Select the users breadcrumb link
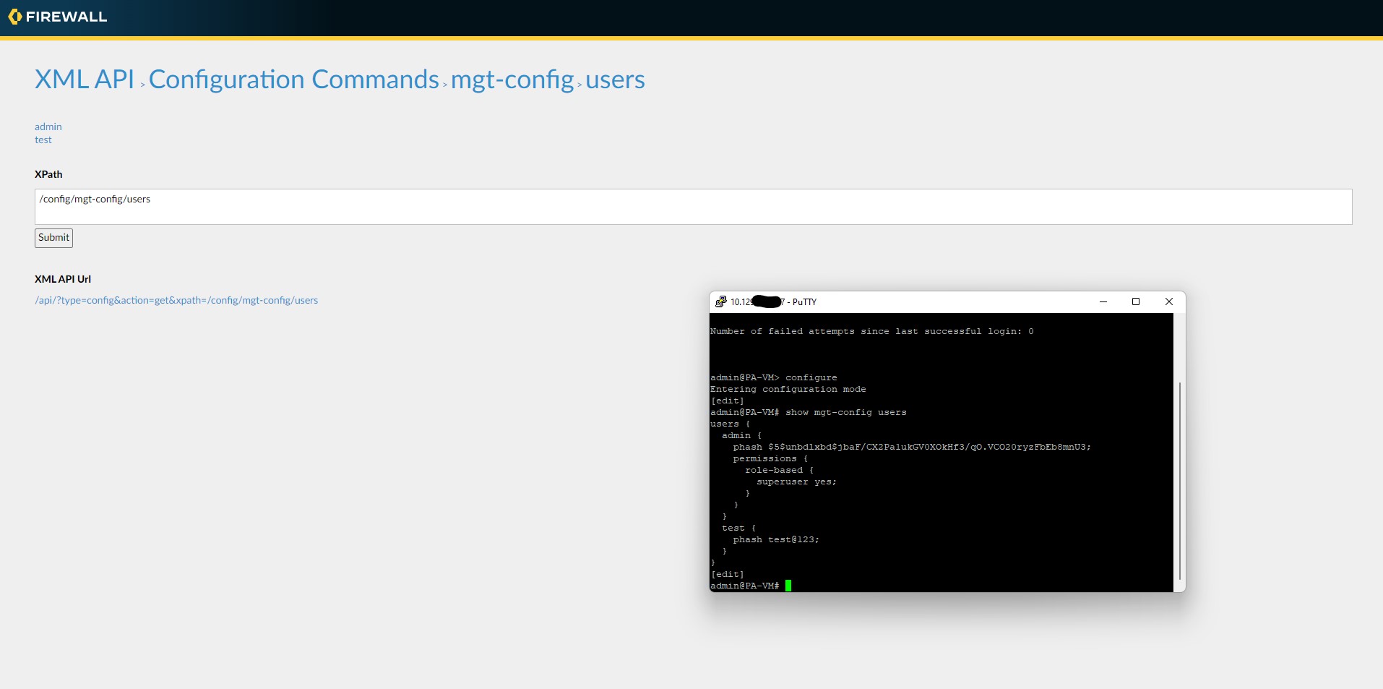1383x689 pixels. (x=614, y=80)
